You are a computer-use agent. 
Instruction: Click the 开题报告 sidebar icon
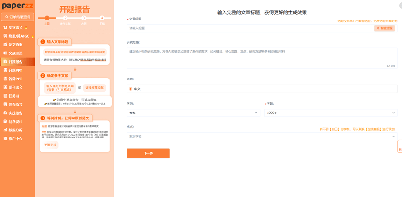(x=5, y=62)
